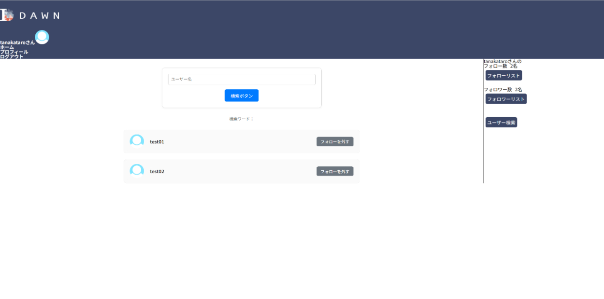Click the DAWN logo emblem icon
604x299 pixels.
pos(7,15)
